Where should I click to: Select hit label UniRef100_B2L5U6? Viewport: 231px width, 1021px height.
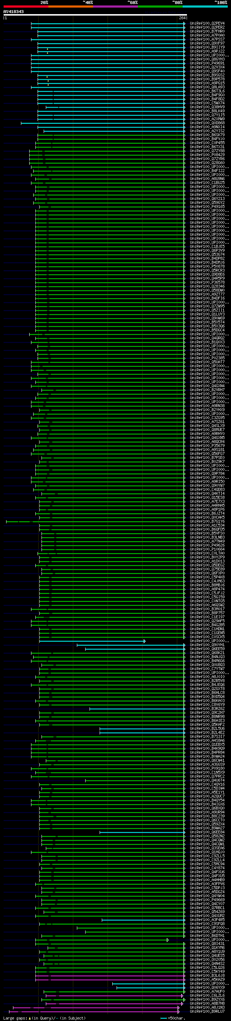tap(207, 728)
